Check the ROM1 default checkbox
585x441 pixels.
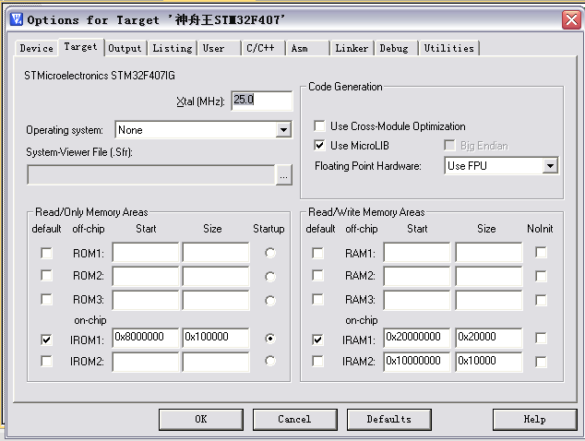(46, 253)
